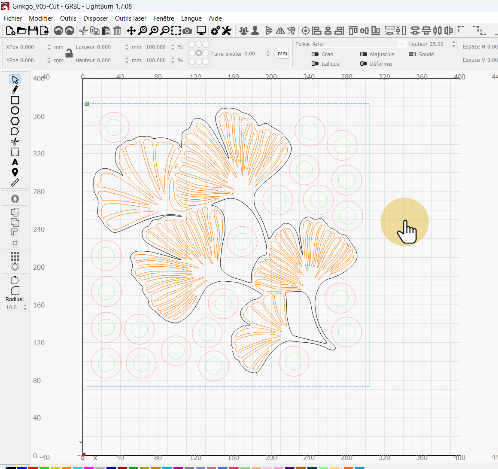Screen dimensions: 498x469
Task: Activate the Create Text tool
Action: tap(15, 162)
